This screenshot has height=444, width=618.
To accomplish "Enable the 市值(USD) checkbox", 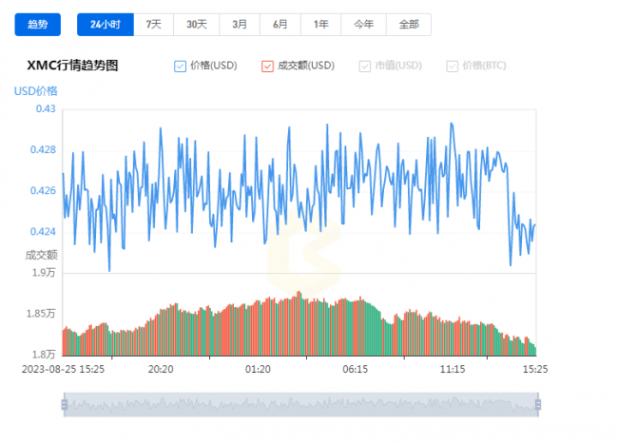I will 364,67.
